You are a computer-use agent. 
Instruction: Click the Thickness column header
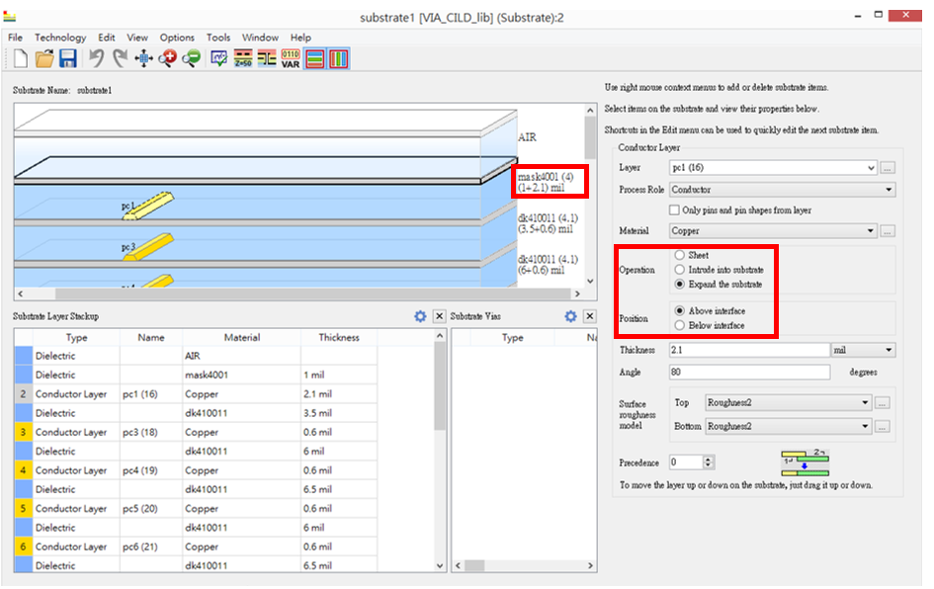pos(339,337)
